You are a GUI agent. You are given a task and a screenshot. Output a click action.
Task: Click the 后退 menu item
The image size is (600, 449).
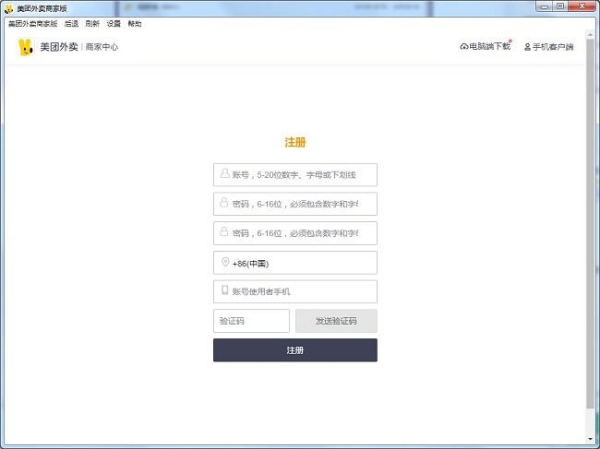click(x=71, y=24)
